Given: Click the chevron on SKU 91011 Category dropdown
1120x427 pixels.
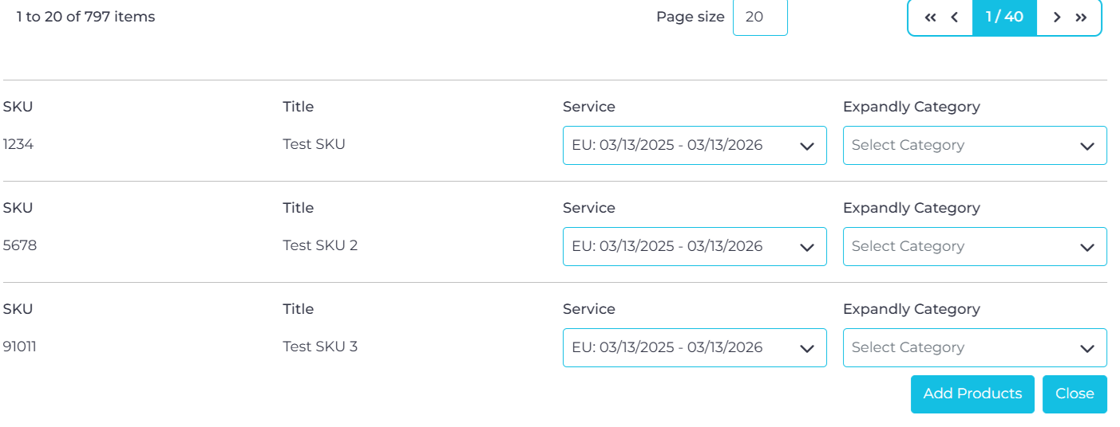Looking at the screenshot, I should [x=1086, y=349].
